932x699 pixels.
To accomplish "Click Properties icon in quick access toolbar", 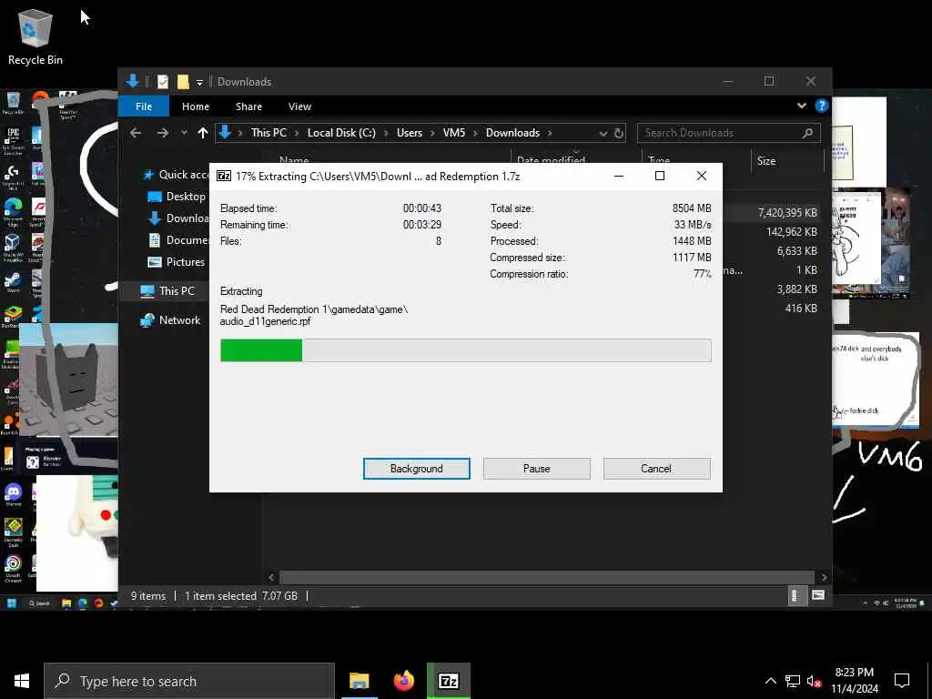I will pyautogui.click(x=162, y=81).
